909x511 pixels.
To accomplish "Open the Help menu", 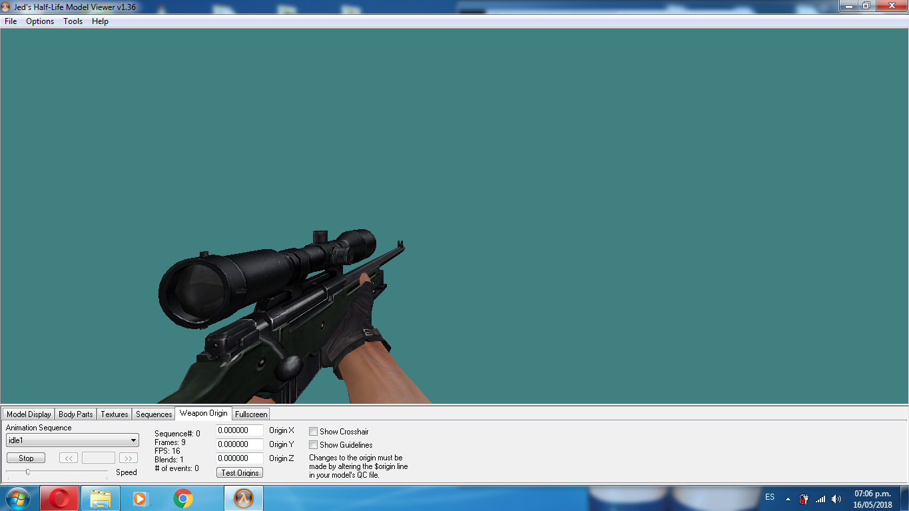I will pyautogui.click(x=100, y=21).
